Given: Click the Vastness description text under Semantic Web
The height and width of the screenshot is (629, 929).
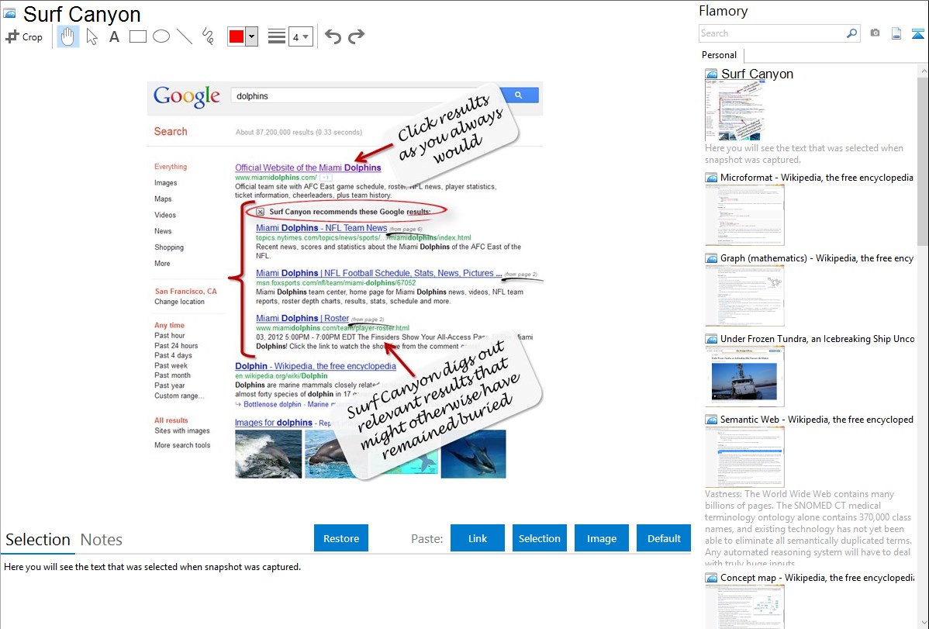Looking at the screenshot, I should click(808, 528).
